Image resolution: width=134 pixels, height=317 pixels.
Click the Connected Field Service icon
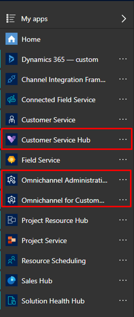[x=12, y=99]
